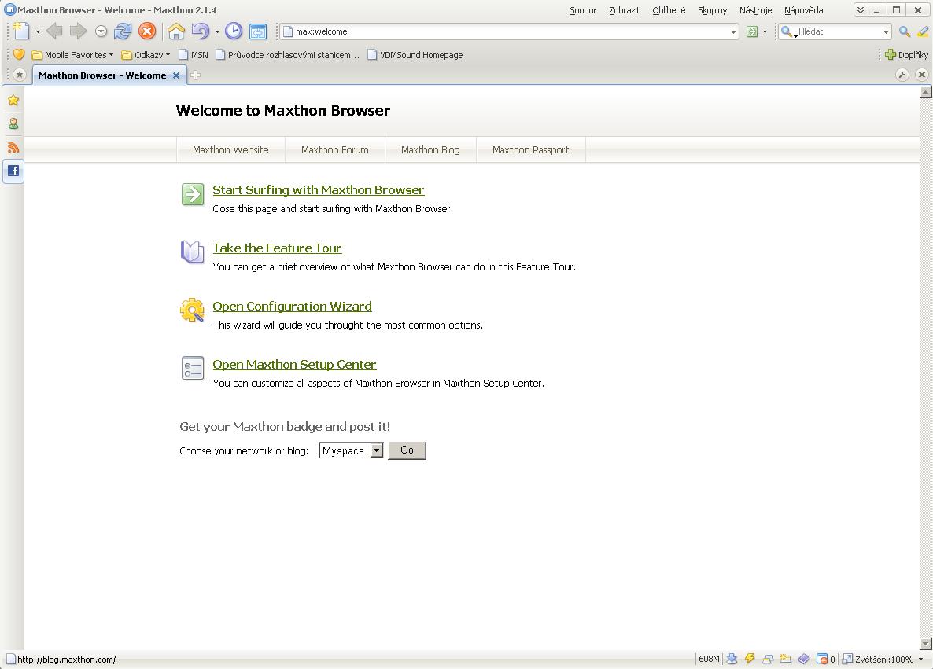
Task: Click the double-chevron collapse toolbar button
Action: click(x=861, y=10)
